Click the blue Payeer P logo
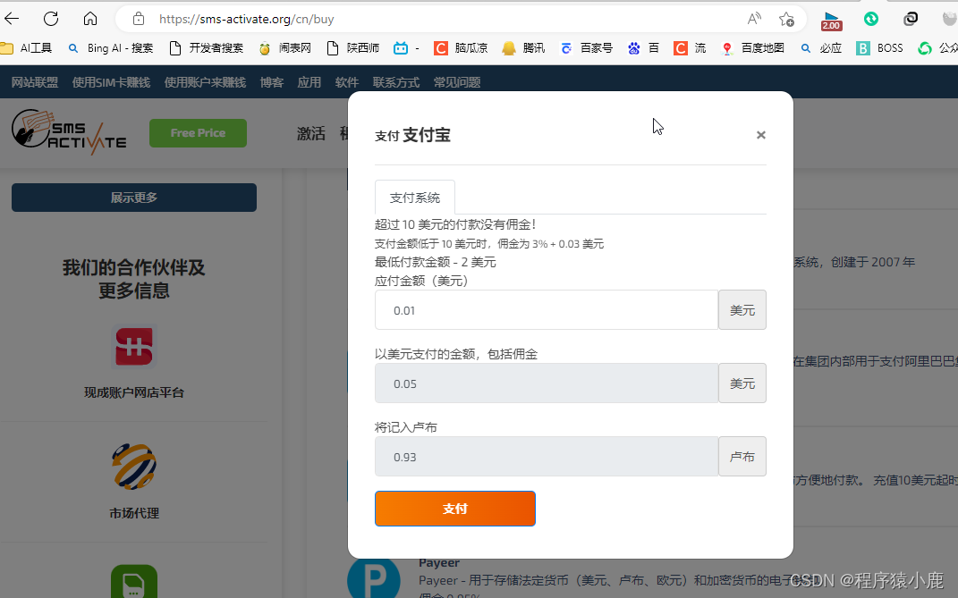 click(373, 577)
